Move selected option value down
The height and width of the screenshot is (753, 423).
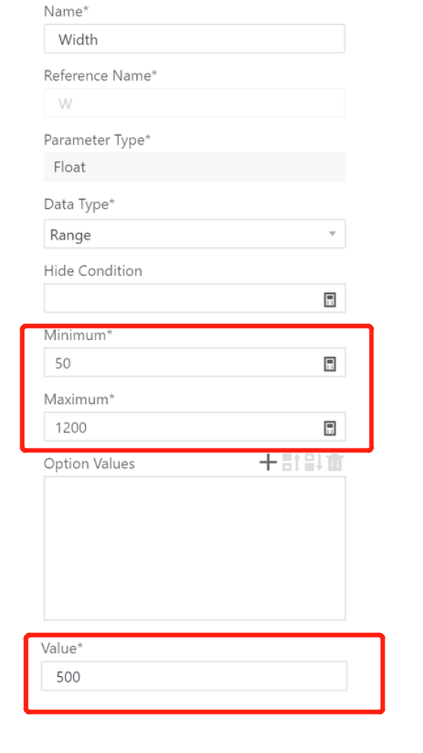314,463
